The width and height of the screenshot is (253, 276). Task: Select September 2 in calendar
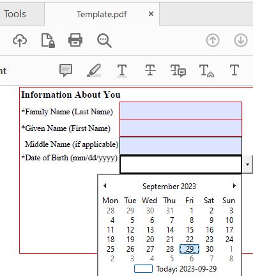pyautogui.click(x=211, y=211)
